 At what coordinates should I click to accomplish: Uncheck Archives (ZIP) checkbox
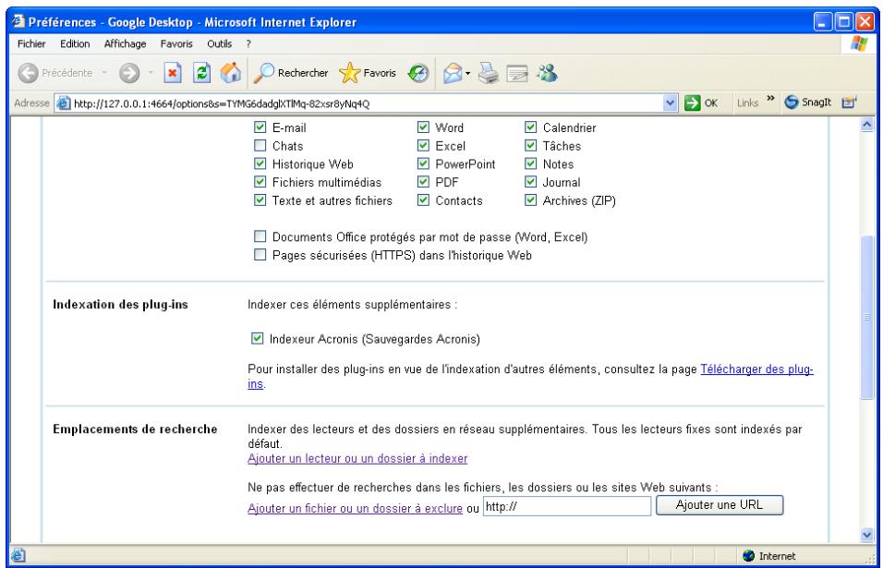tap(530, 199)
